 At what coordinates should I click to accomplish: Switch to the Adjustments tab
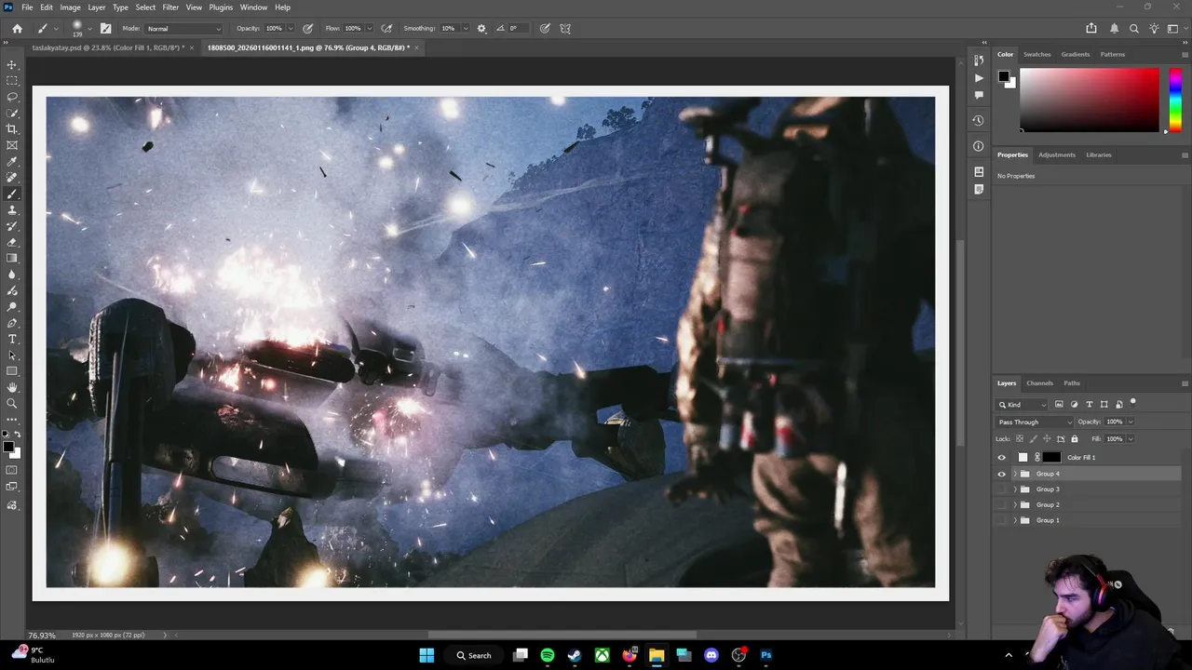(1056, 154)
